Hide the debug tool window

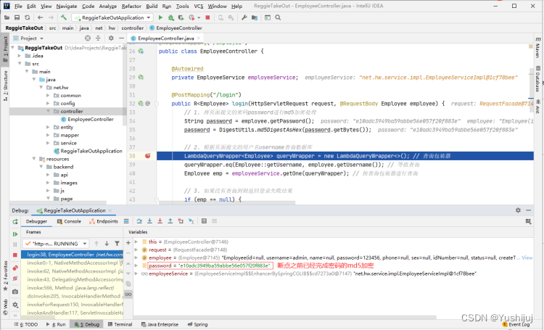pyautogui.click(x=528, y=210)
